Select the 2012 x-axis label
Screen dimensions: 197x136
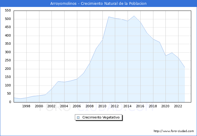[115, 106]
